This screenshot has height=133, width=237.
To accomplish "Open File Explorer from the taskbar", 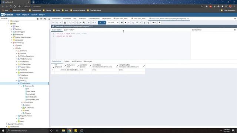I will (63, 130).
